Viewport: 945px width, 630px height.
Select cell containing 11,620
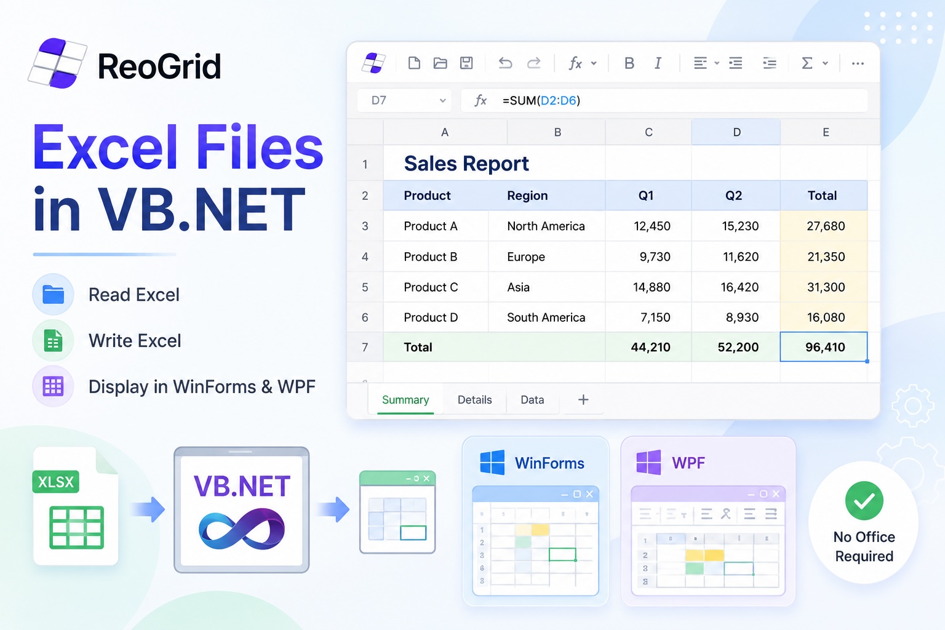736,257
